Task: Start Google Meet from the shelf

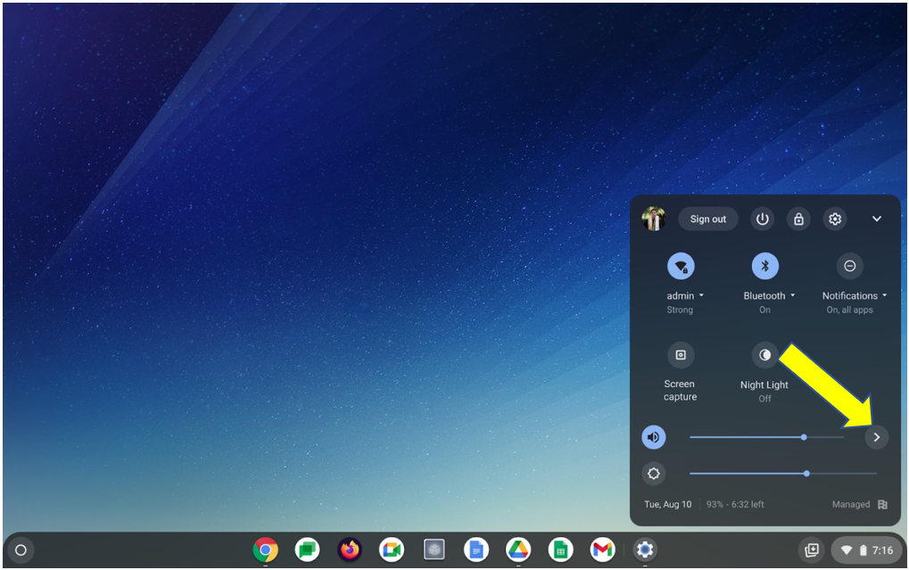Action: (x=392, y=549)
